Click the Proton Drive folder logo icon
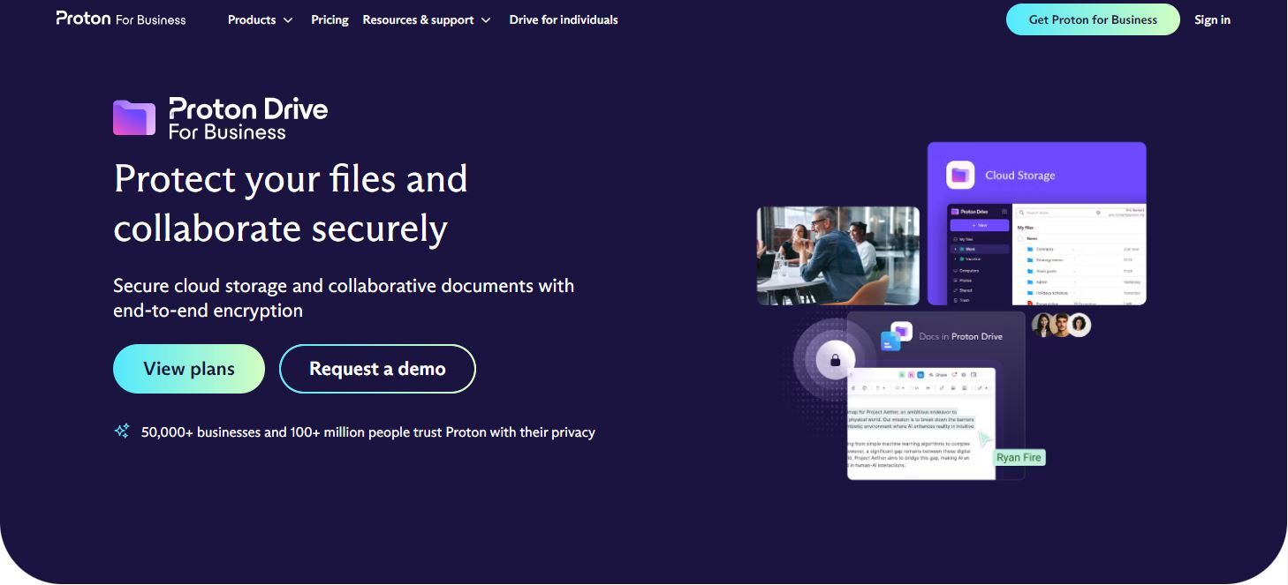The width and height of the screenshot is (1288, 585). pos(134,118)
